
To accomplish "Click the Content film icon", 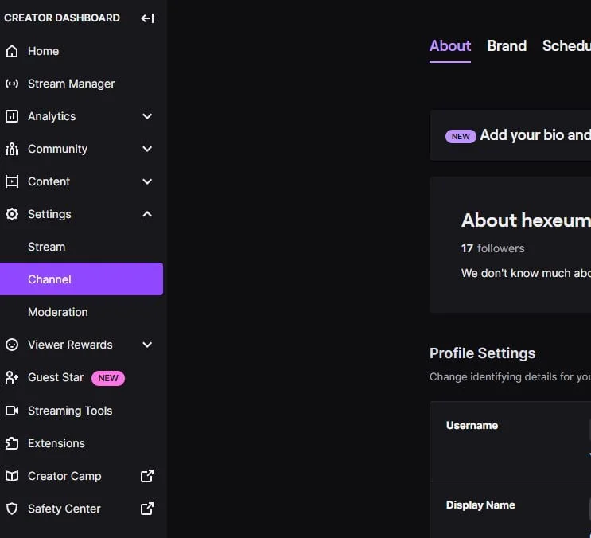I will pyautogui.click(x=12, y=181).
